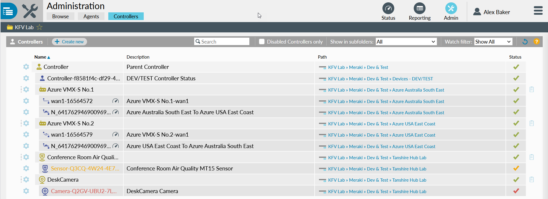Click Description column header

(138, 57)
